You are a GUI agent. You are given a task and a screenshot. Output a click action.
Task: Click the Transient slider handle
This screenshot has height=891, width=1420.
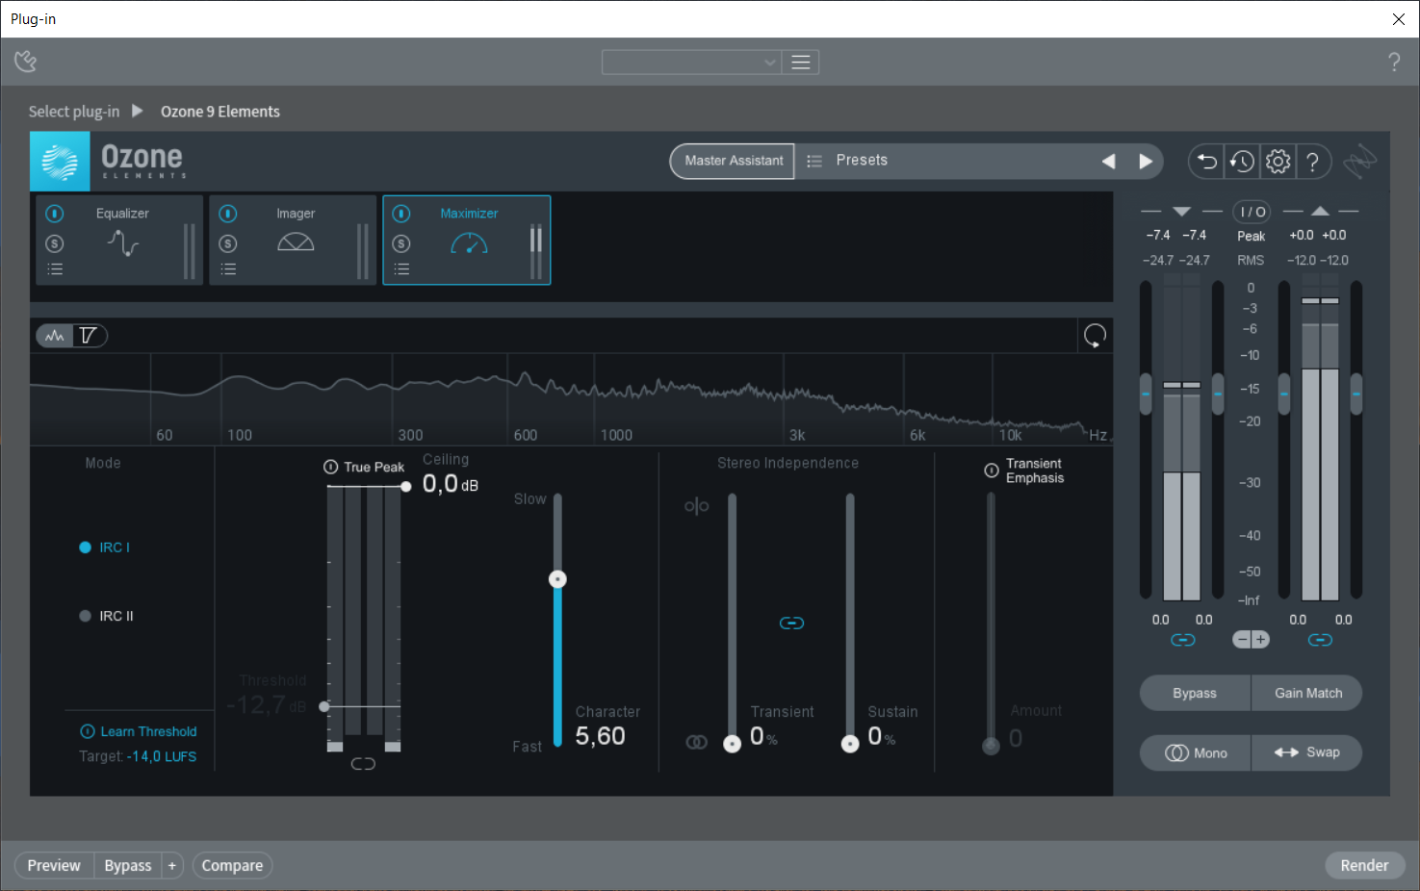[x=733, y=744]
